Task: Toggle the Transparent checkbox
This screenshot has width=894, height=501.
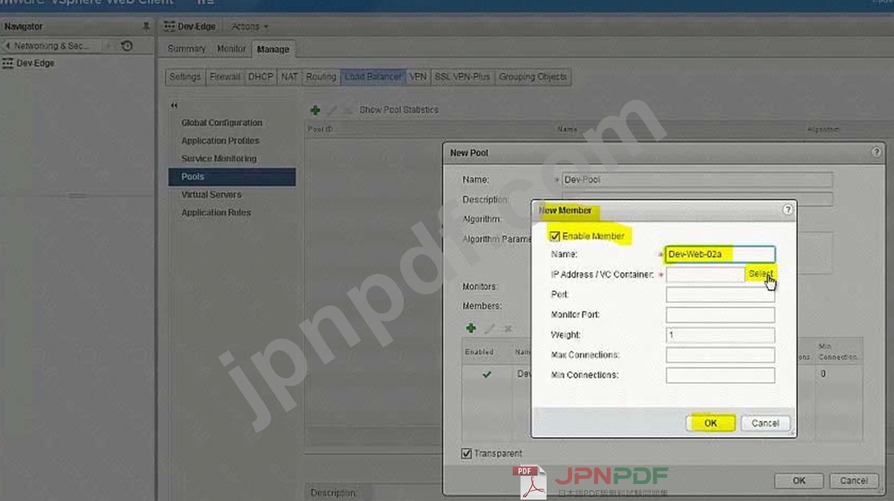Action: 466,454
